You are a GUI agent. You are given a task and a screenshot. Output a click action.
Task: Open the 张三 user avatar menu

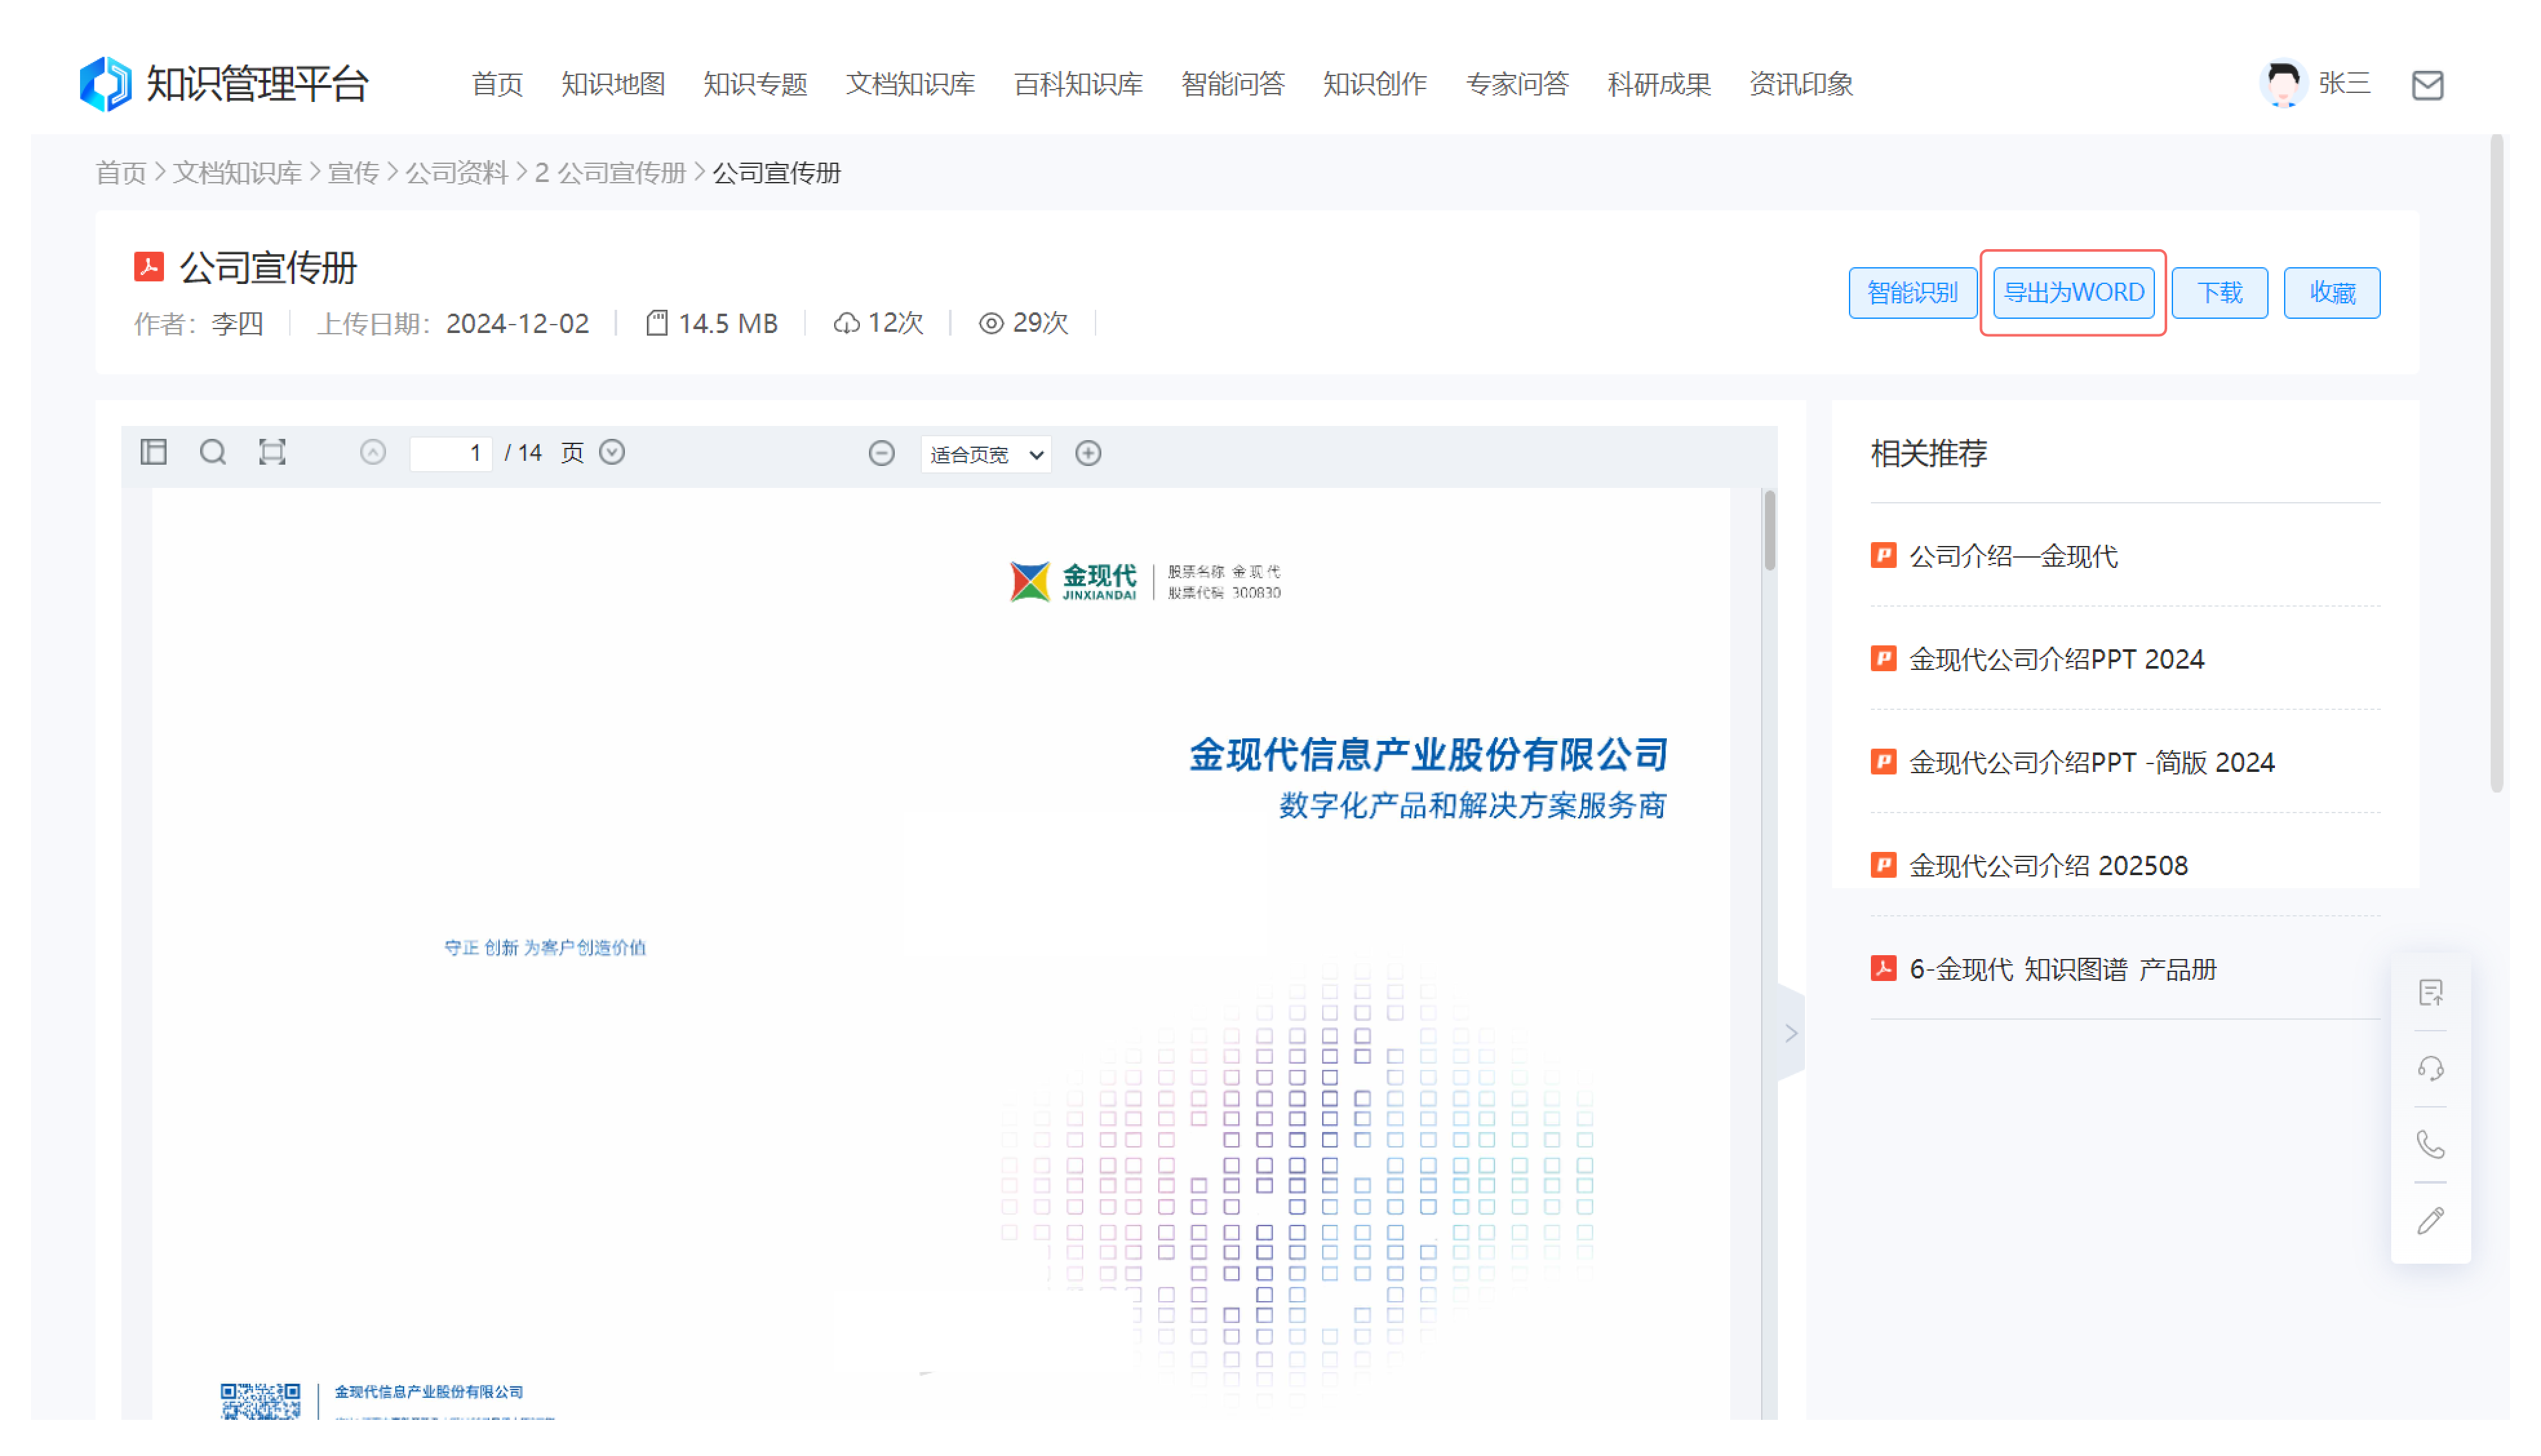click(x=2283, y=84)
